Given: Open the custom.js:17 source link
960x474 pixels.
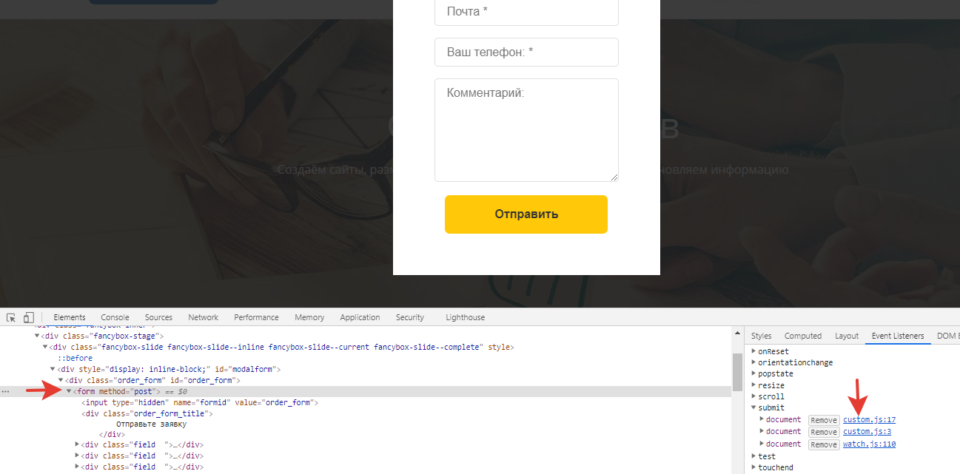Looking at the screenshot, I should click(869, 420).
